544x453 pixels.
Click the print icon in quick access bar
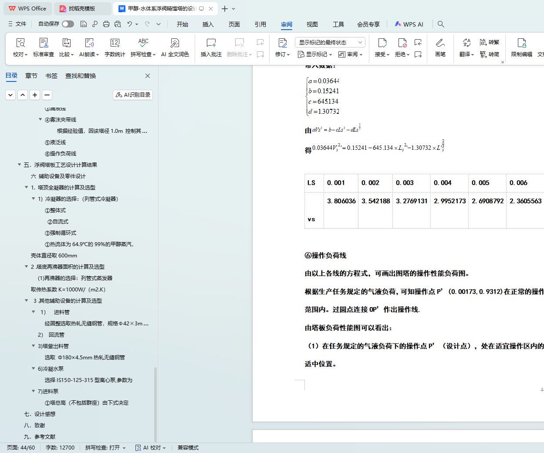[x=106, y=24]
